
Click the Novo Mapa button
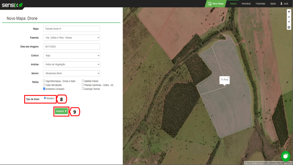[215, 3]
